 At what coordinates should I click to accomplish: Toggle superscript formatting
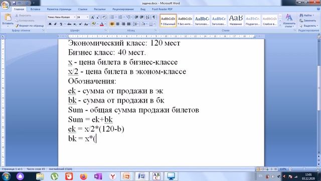point(80,24)
